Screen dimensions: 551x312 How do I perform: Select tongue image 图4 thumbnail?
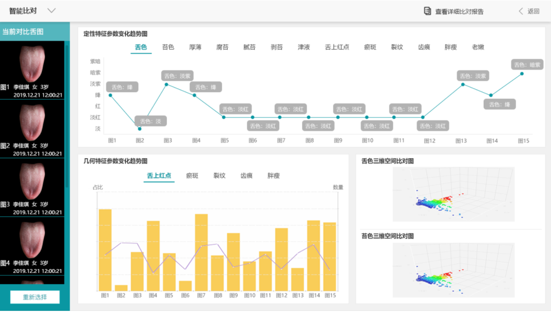(32, 246)
